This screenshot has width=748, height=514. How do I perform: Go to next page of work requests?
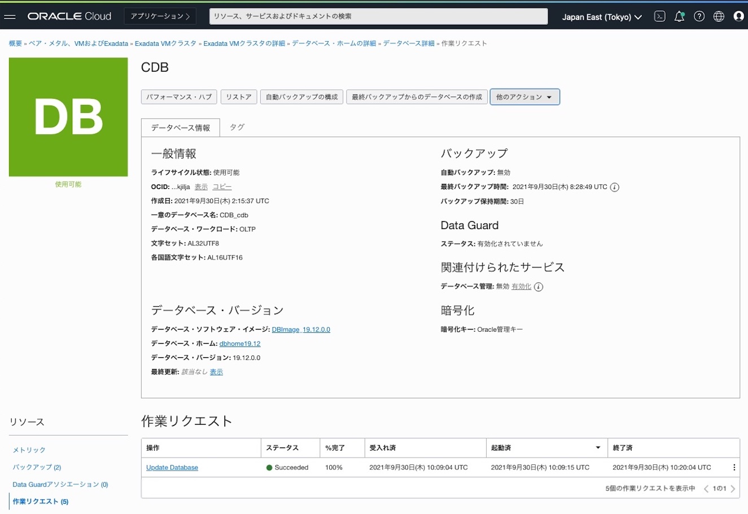(733, 489)
